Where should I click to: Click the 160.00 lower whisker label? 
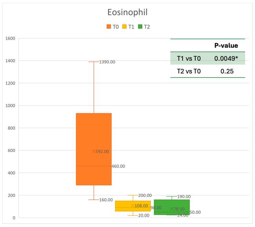(x=106, y=200)
